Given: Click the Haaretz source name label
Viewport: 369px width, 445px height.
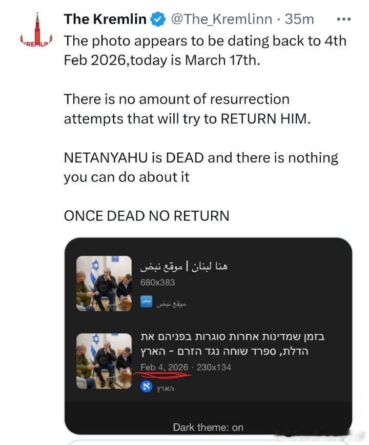Looking at the screenshot, I should point(165,388).
